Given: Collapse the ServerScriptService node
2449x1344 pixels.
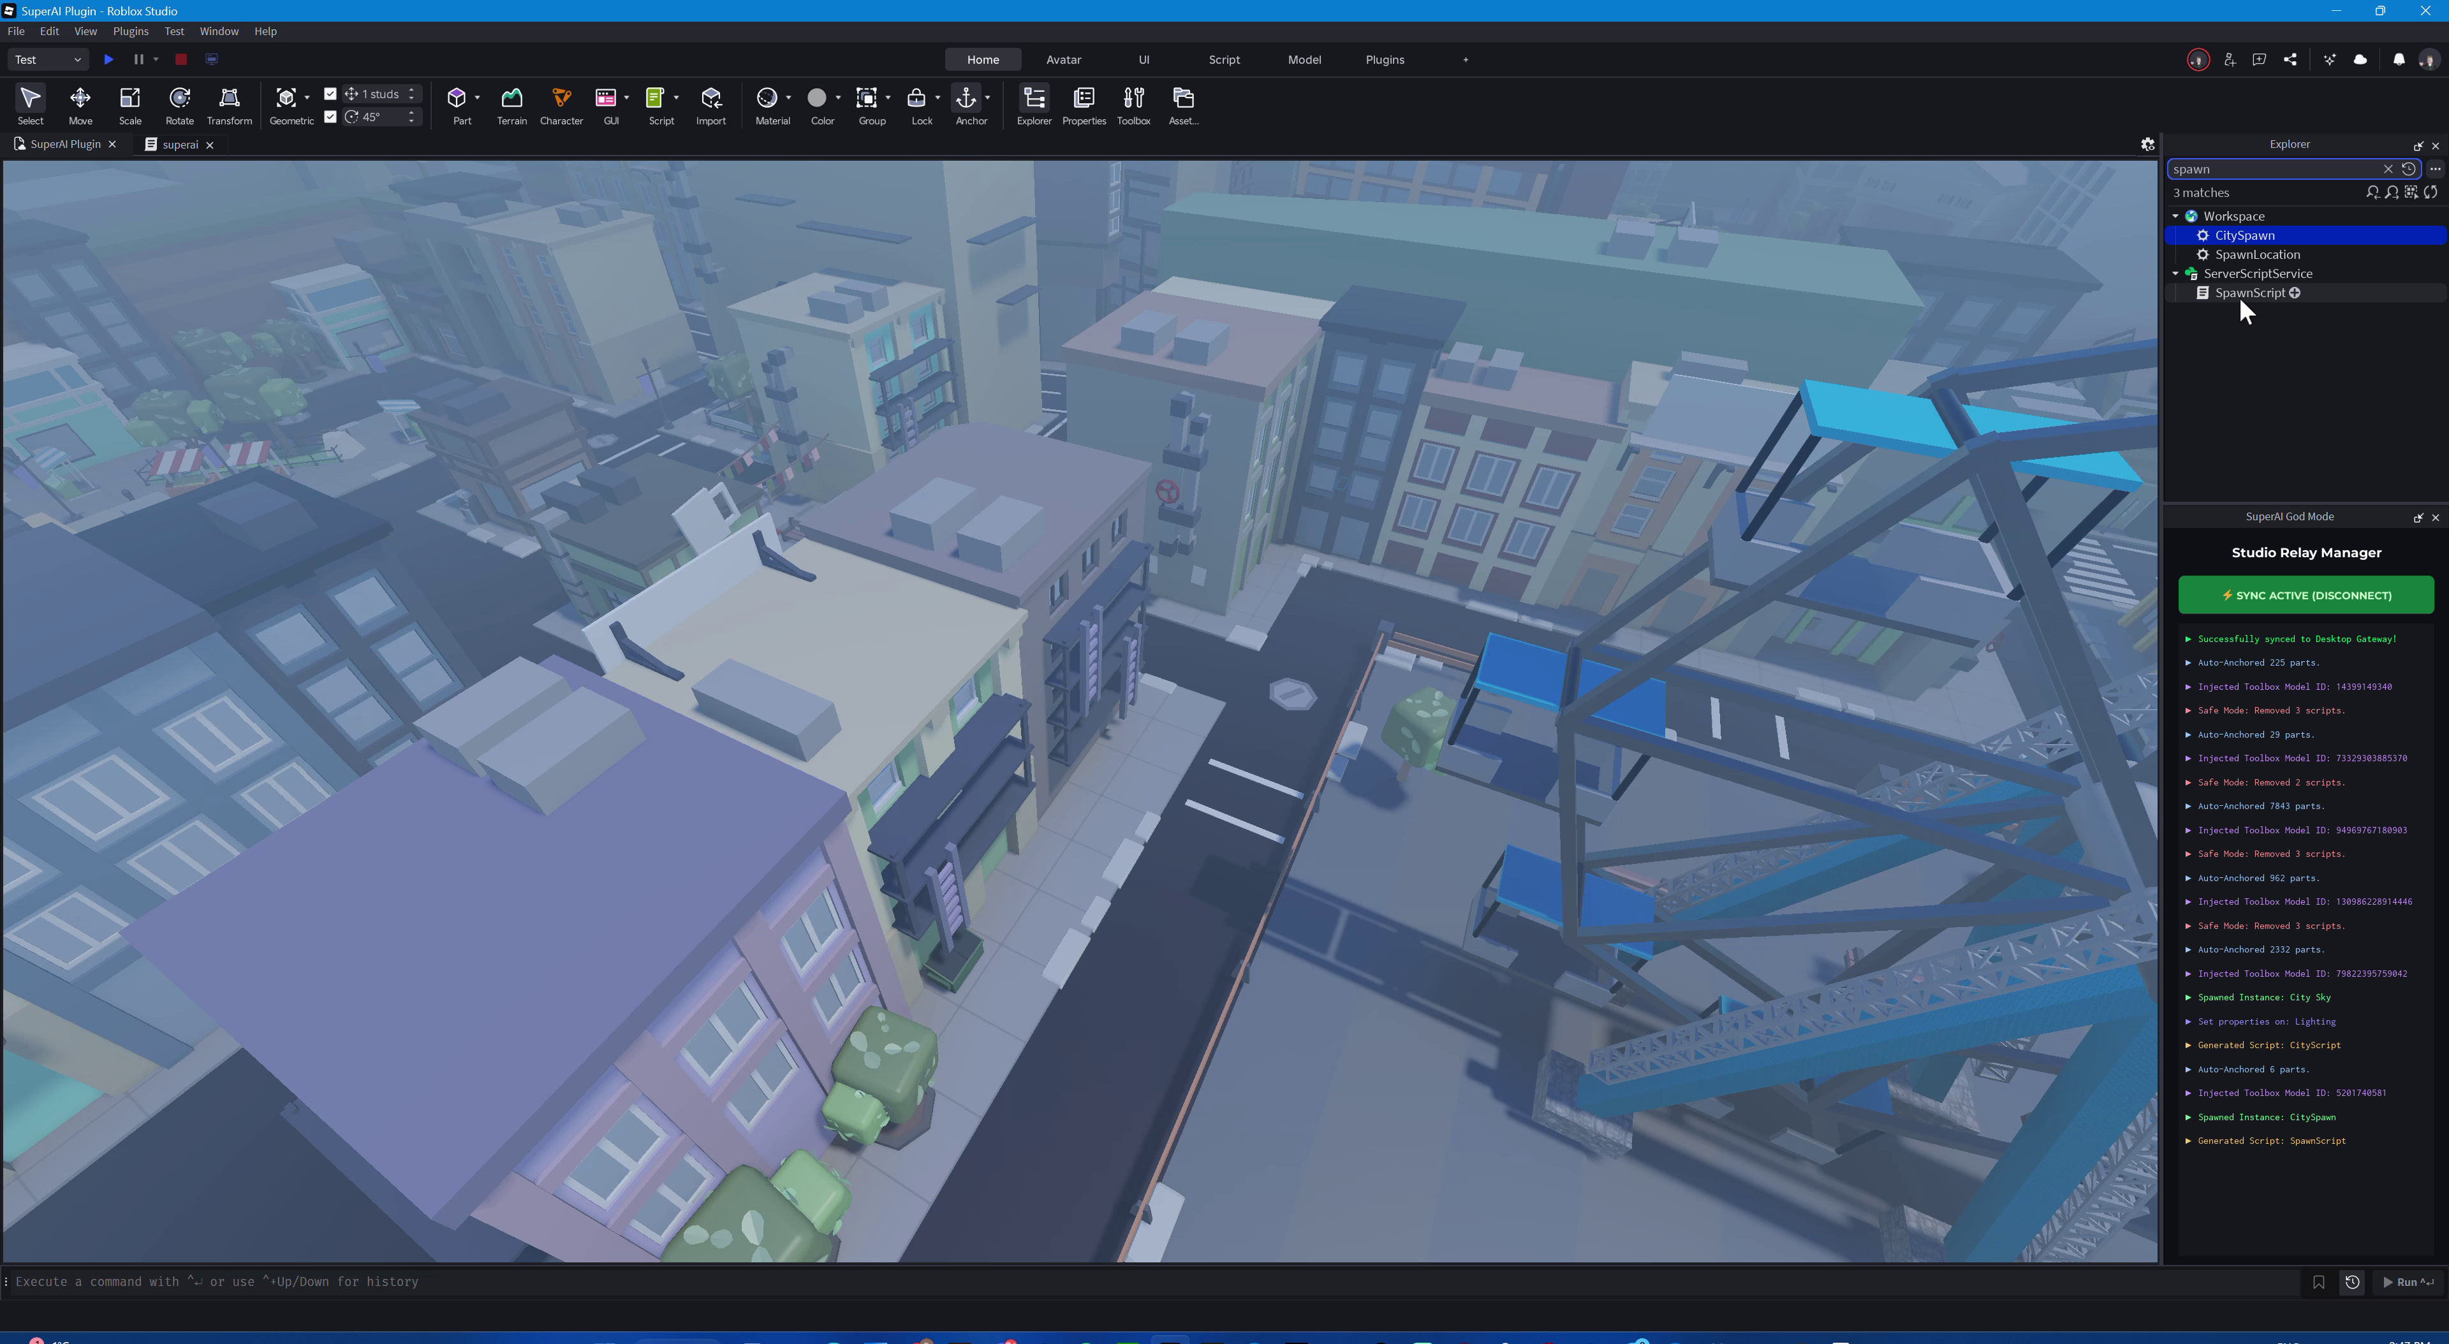Looking at the screenshot, I should [x=2175, y=274].
